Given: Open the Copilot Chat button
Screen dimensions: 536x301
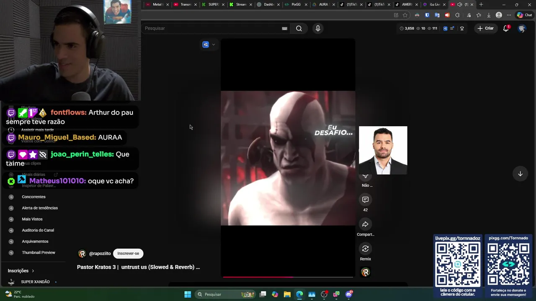Looking at the screenshot, I should [525, 15].
